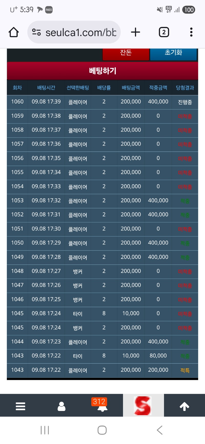Select round number 1059 cell

click(17, 116)
